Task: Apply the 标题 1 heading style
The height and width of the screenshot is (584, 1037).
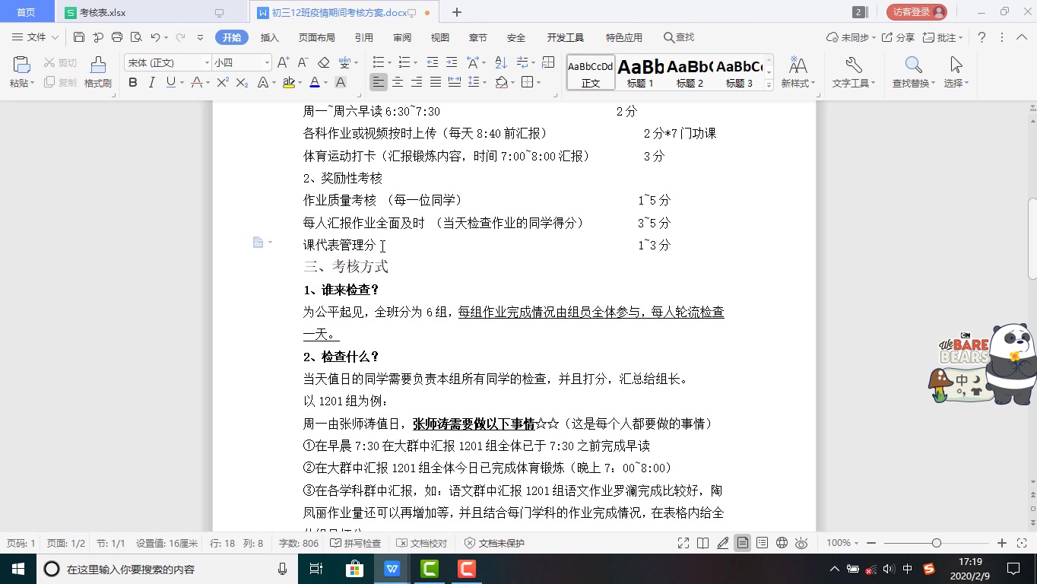Action: point(641,73)
